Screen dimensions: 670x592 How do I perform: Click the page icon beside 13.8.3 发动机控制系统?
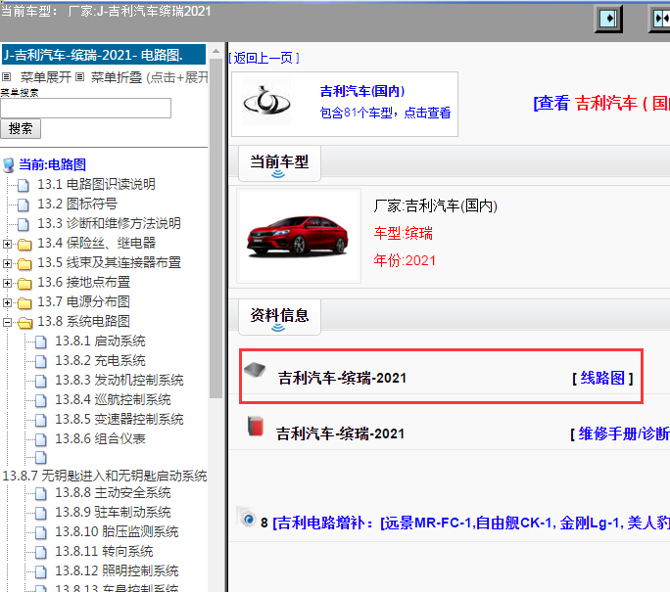click(x=41, y=382)
